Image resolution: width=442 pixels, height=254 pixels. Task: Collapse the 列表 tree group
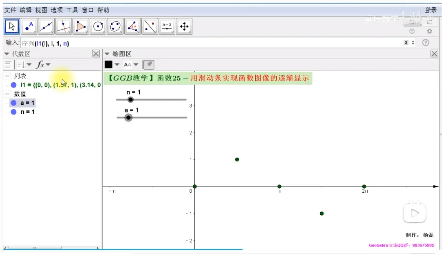pos(7,76)
